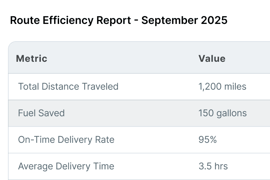
Task: Click the word September in the heading
Action: 169,21
